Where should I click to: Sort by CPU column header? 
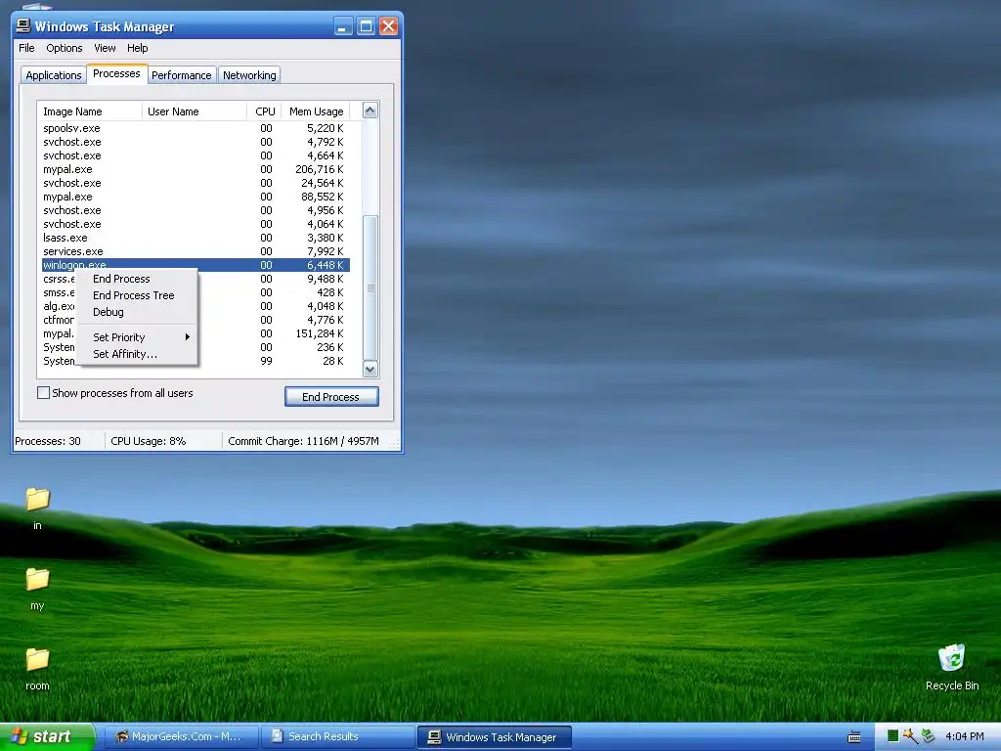(264, 111)
